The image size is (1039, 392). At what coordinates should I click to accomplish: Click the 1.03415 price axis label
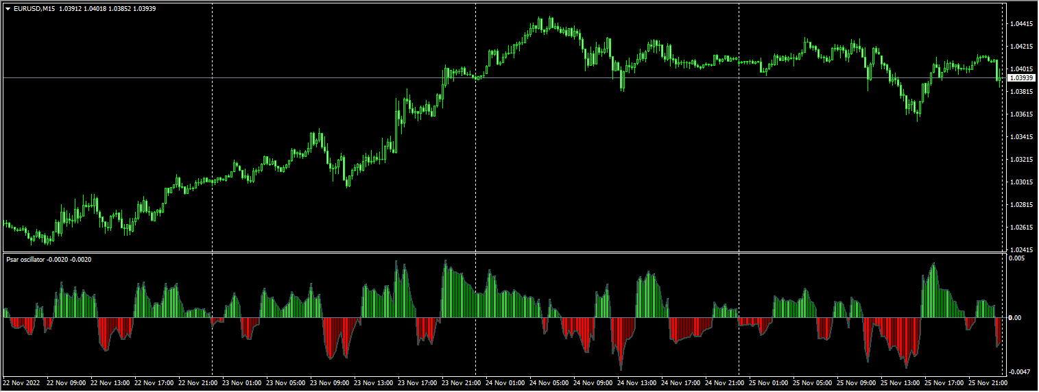click(1021, 137)
